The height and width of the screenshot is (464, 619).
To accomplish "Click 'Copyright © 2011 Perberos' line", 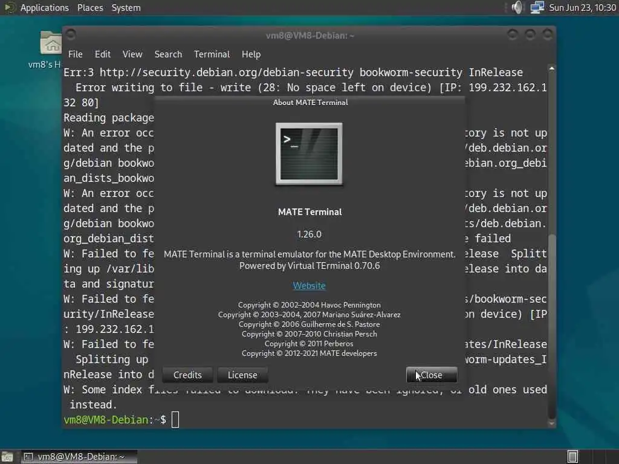I will point(309,343).
